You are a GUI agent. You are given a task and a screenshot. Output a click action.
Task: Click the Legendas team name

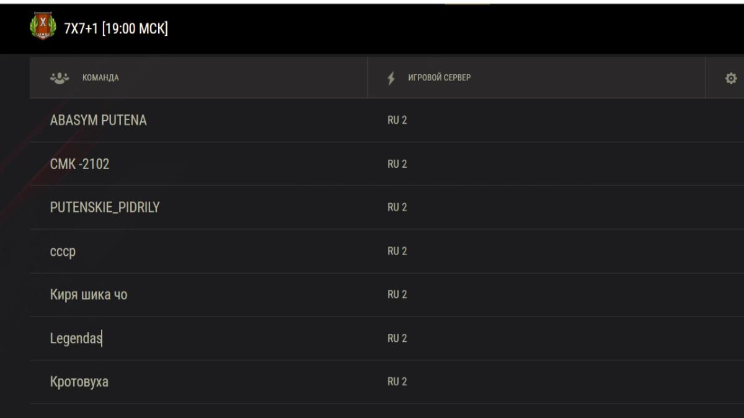pos(76,338)
